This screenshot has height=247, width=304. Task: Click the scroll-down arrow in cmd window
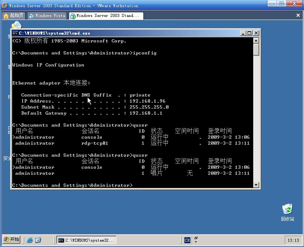[x=256, y=184]
